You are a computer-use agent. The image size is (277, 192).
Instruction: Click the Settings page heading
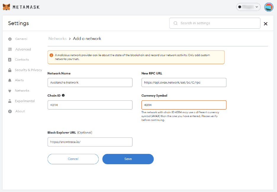point(18,23)
